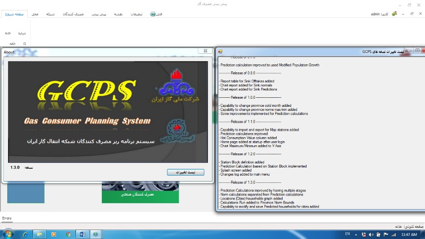
Task: Launch Internet Explorer from the taskbar
Action: tap(25, 234)
